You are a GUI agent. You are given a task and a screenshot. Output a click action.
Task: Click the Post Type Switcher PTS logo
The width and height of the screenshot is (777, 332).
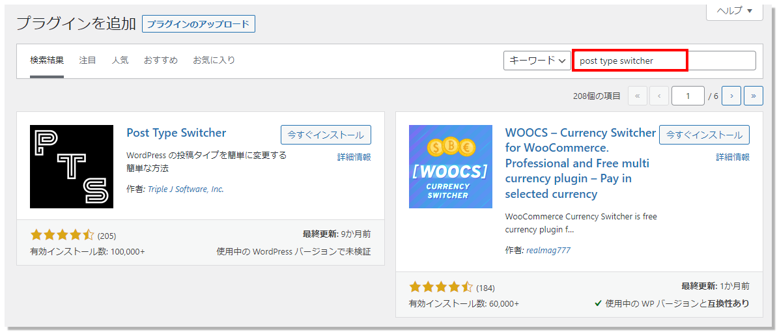pos(72,167)
